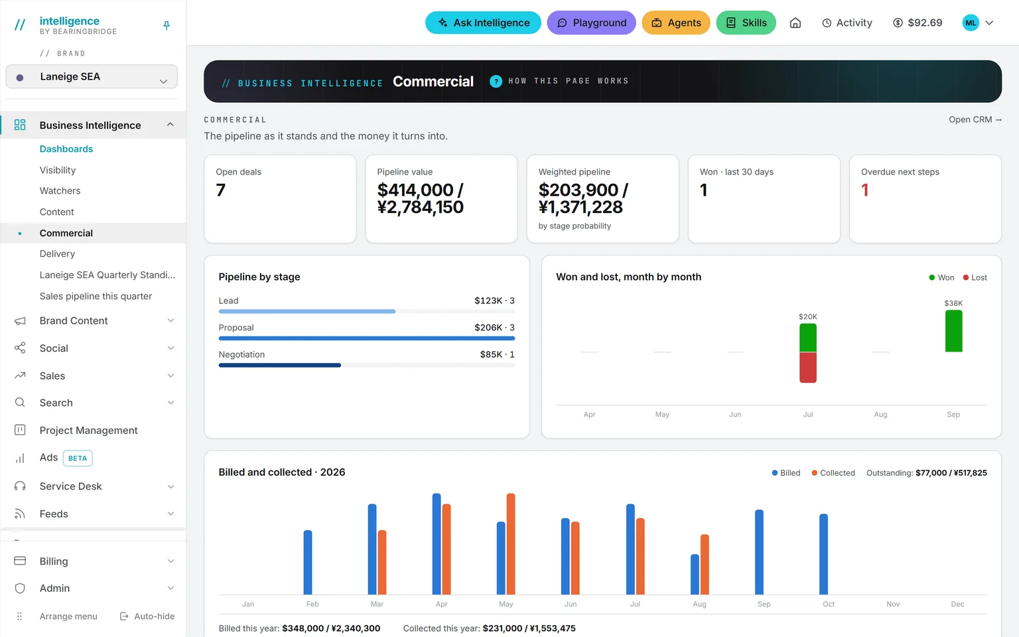This screenshot has width=1019, height=637.
Task: Click the Auto-hide label
Action: pos(155,616)
